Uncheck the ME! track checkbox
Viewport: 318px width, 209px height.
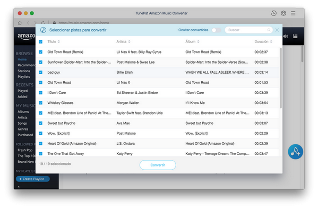pyautogui.click(x=40, y=113)
